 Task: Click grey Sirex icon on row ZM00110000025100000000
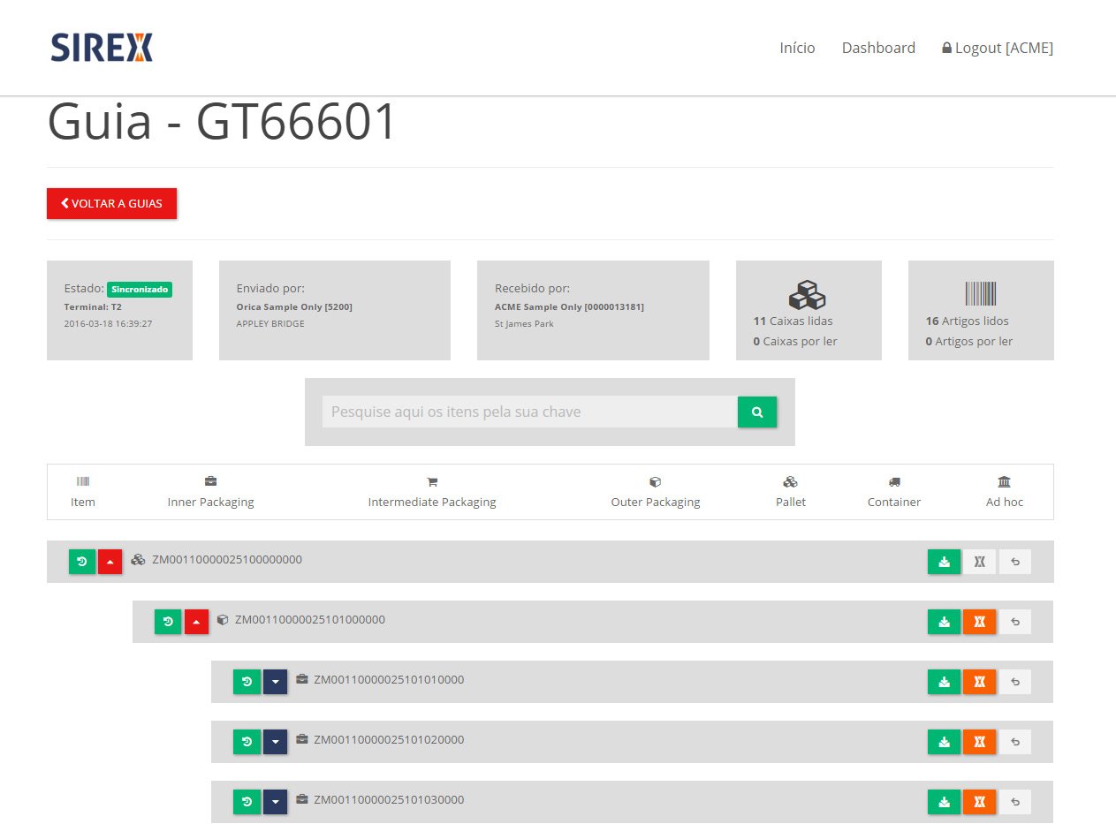coord(979,562)
